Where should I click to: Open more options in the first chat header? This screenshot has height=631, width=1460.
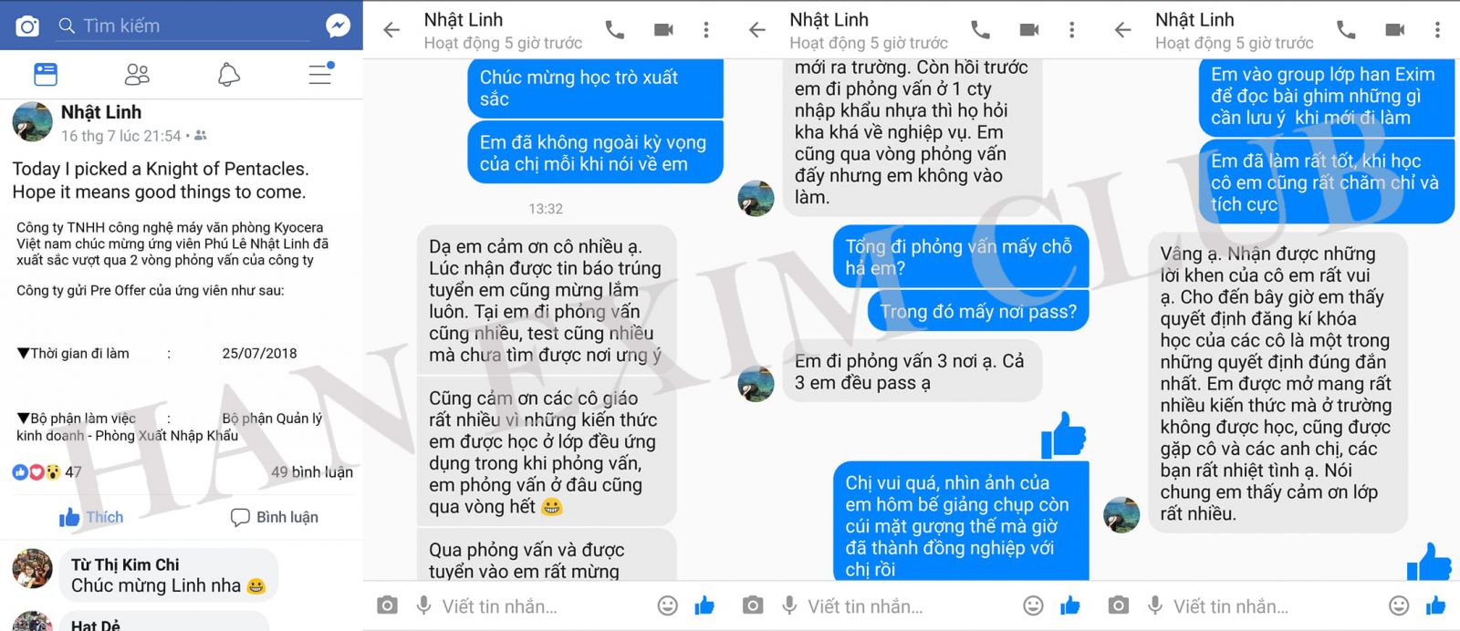[x=706, y=30]
